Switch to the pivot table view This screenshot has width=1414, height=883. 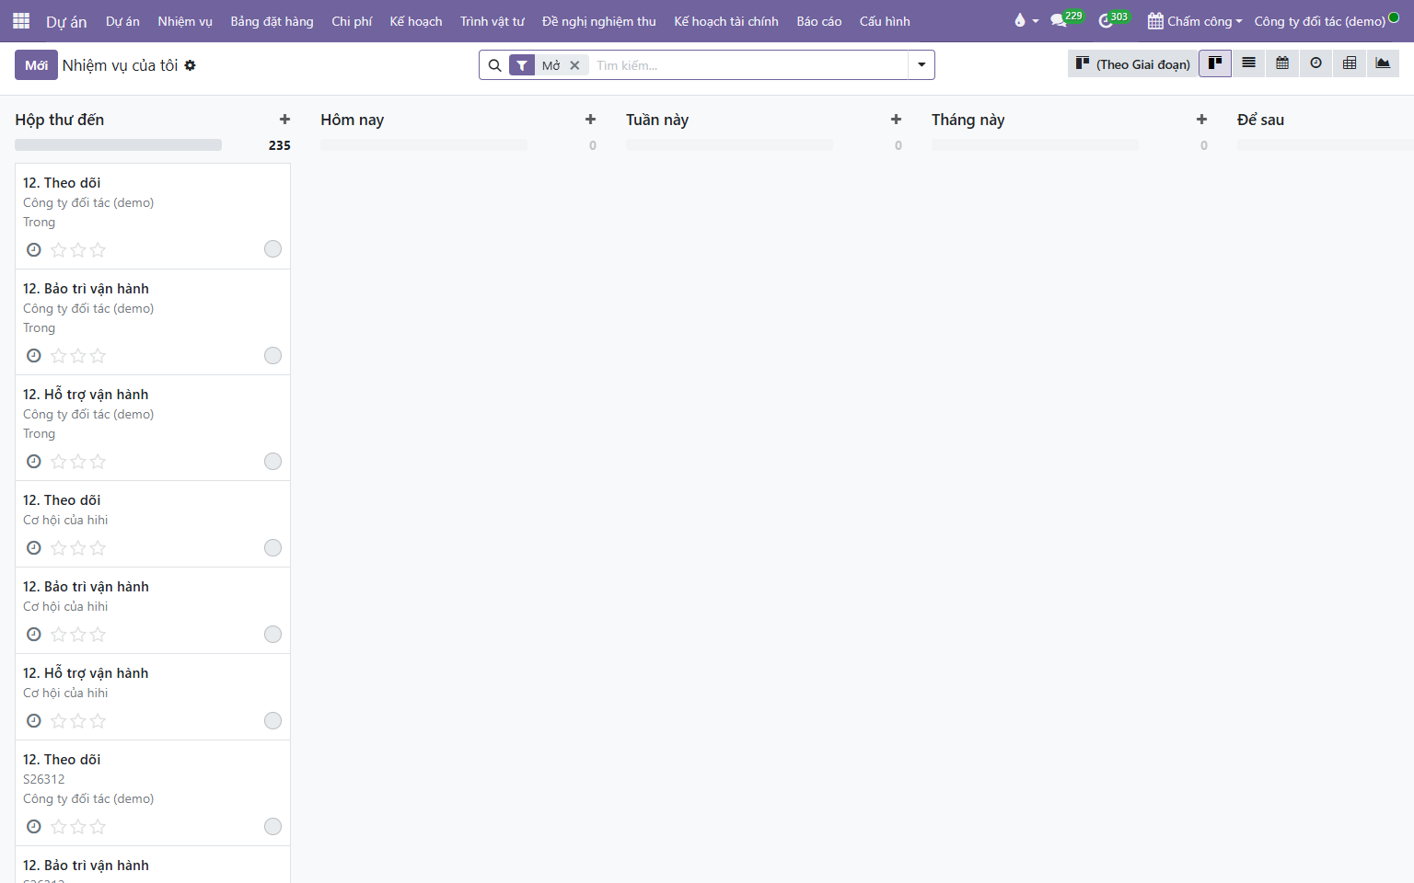point(1350,63)
